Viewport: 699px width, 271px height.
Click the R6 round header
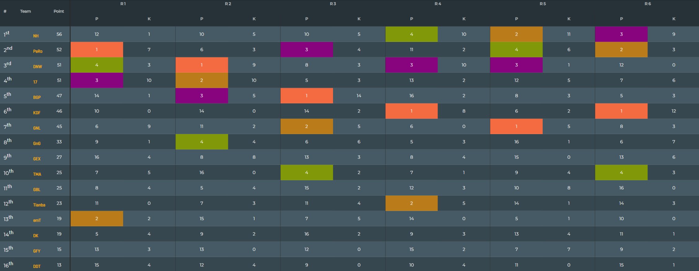[x=648, y=4]
